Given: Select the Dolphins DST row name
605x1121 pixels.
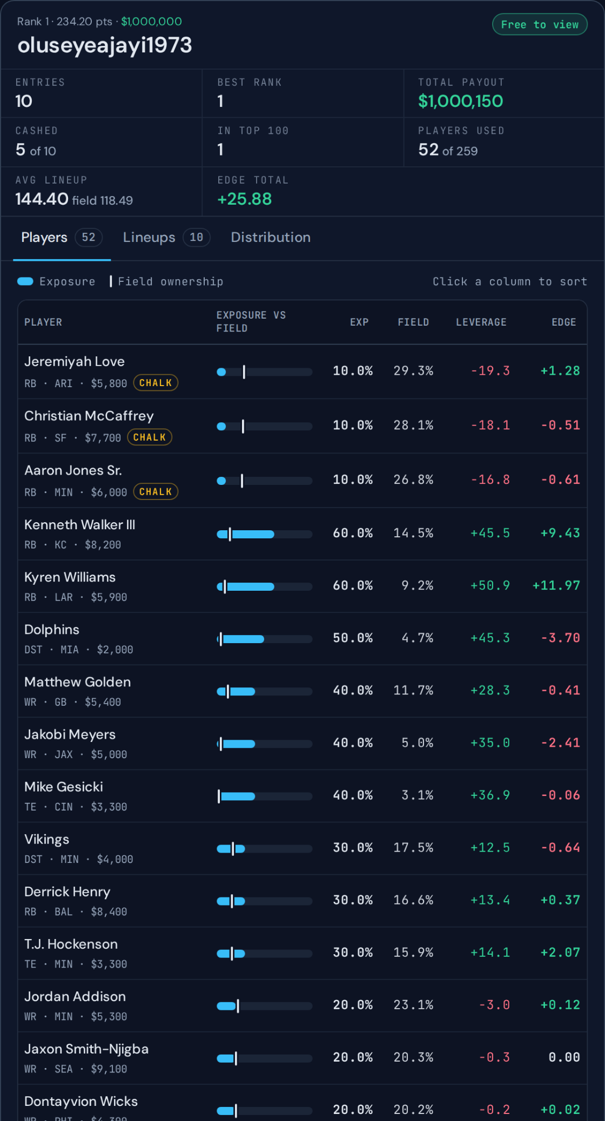Looking at the screenshot, I should (52, 630).
